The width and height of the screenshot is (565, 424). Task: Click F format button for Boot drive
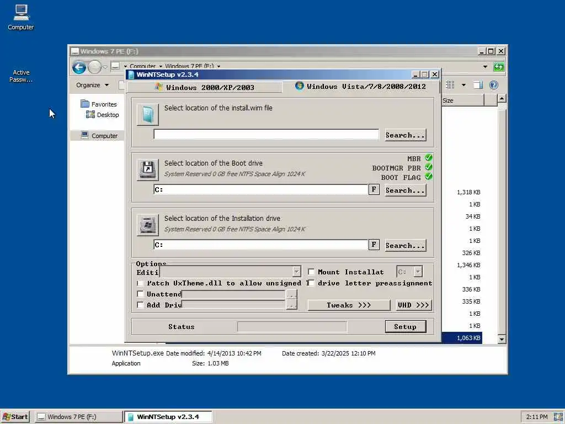[x=374, y=189]
